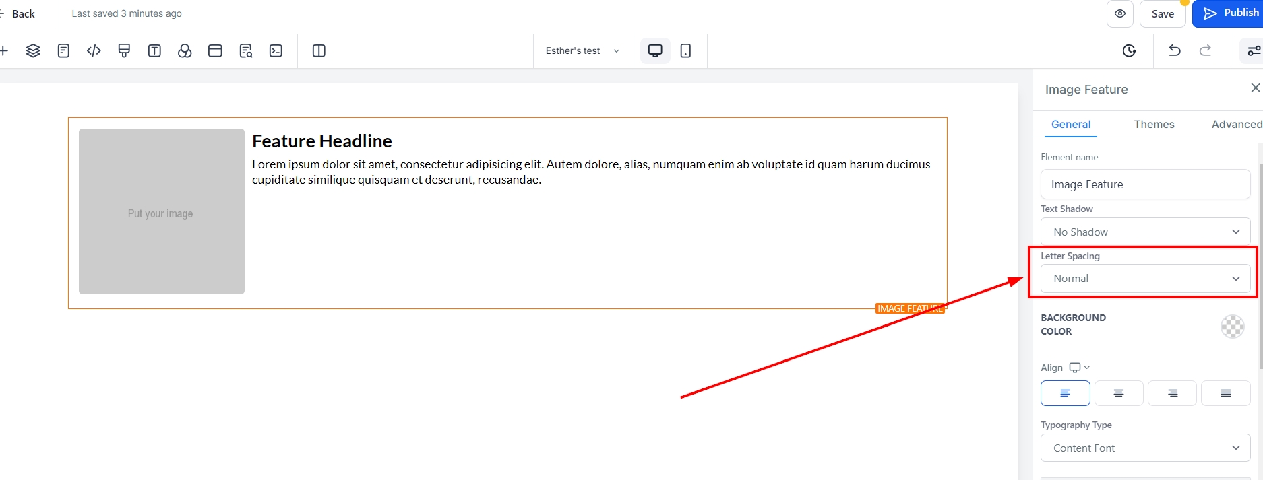The height and width of the screenshot is (480, 1263).
Task: Open the Typography Type dropdown
Action: (1145, 448)
